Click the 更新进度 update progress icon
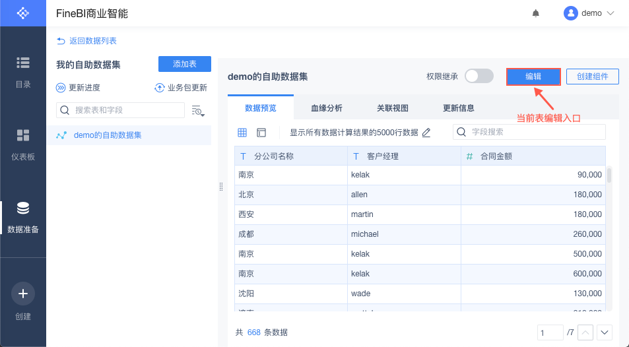The image size is (629, 347). 61,87
